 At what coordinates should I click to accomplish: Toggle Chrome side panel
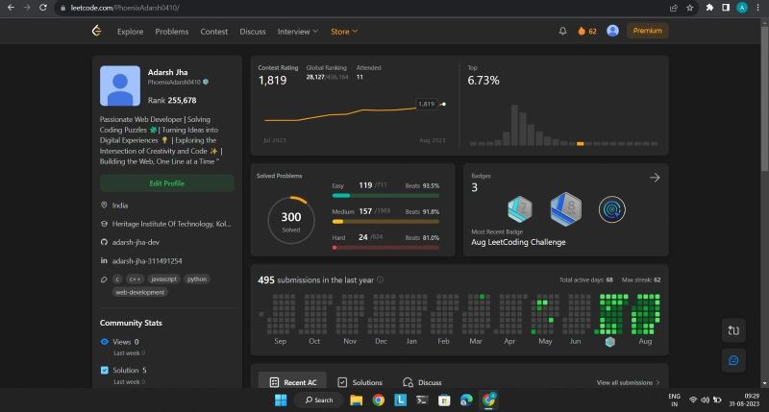click(726, 8)
